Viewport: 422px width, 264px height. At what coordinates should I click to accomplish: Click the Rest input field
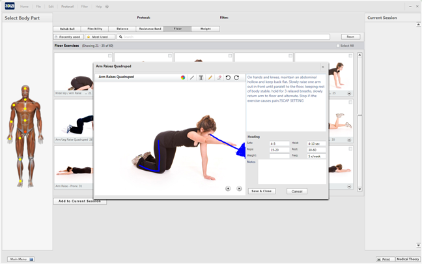tap(316, 150)
